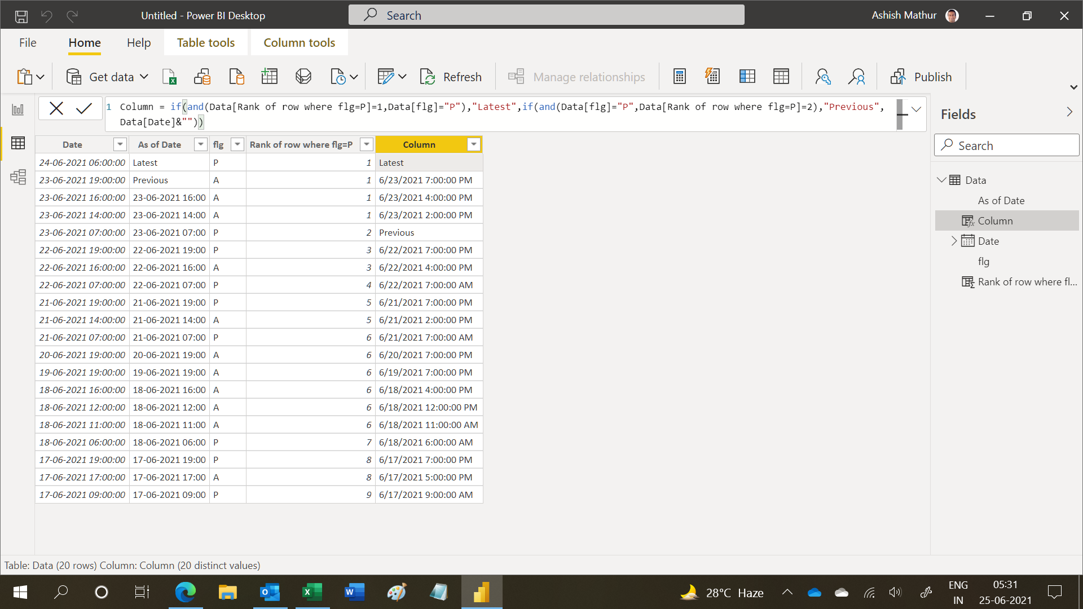1083x609 pixels.
Task: Click the Undo icon in title bar
Action: click(x=47, y=16)
